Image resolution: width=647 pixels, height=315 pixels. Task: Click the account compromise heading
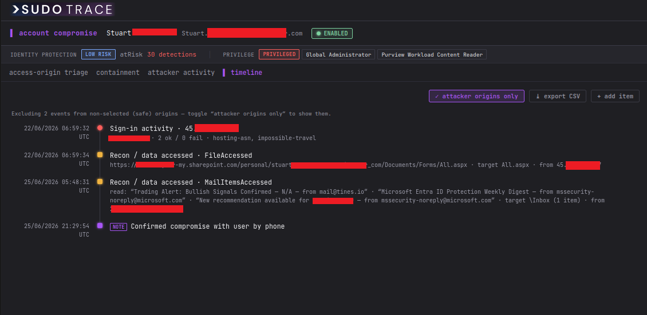(x=58, y=33)
